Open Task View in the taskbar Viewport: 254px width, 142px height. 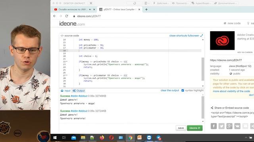coord(64,138)
